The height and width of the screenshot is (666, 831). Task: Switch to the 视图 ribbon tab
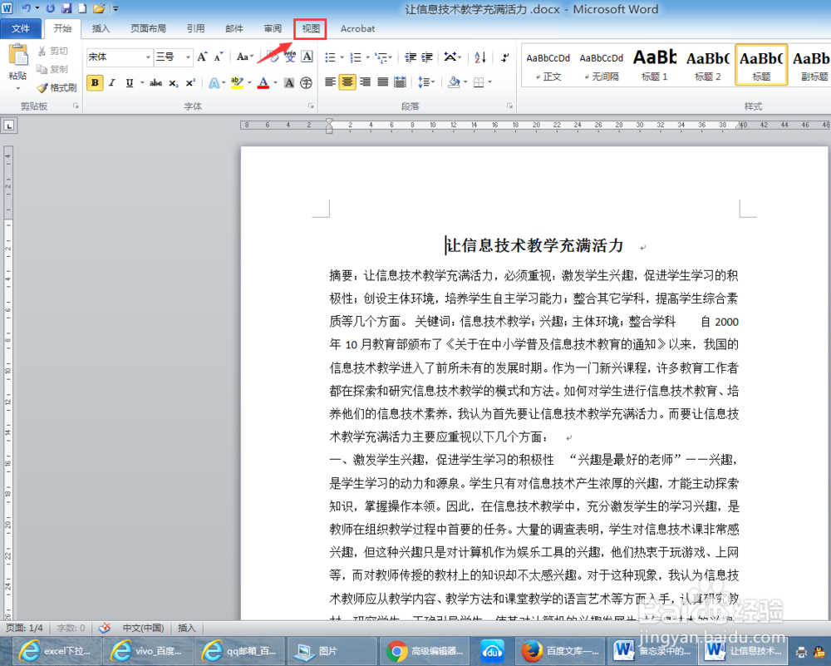(310, 28)
